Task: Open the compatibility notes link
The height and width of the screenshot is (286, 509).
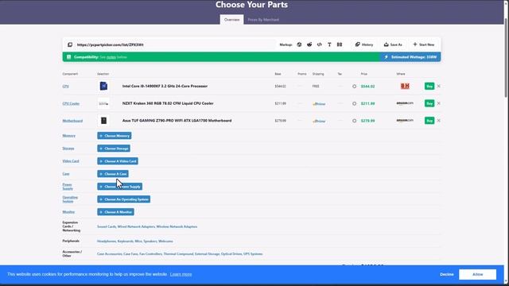Action: point(111,57)
